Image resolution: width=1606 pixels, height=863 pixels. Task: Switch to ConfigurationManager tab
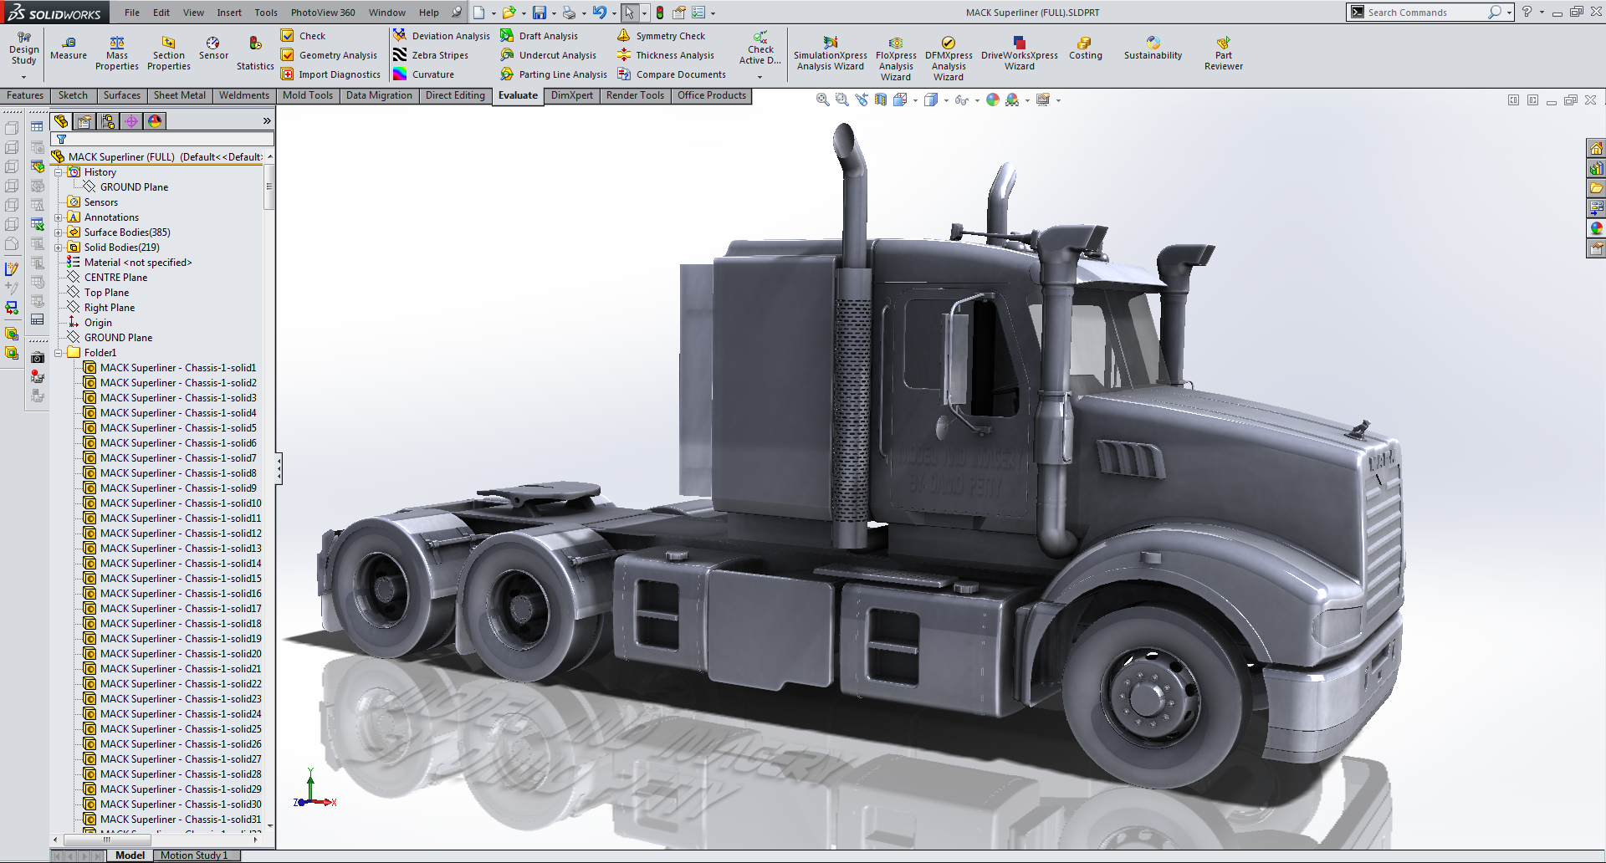[108, 121]
